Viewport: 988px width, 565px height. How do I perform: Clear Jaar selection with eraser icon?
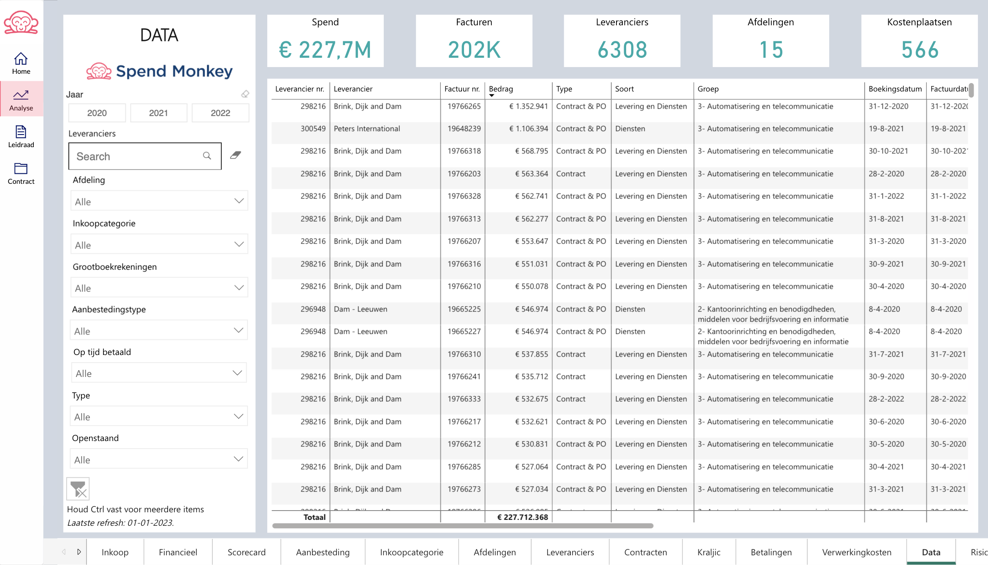[245, 94]
